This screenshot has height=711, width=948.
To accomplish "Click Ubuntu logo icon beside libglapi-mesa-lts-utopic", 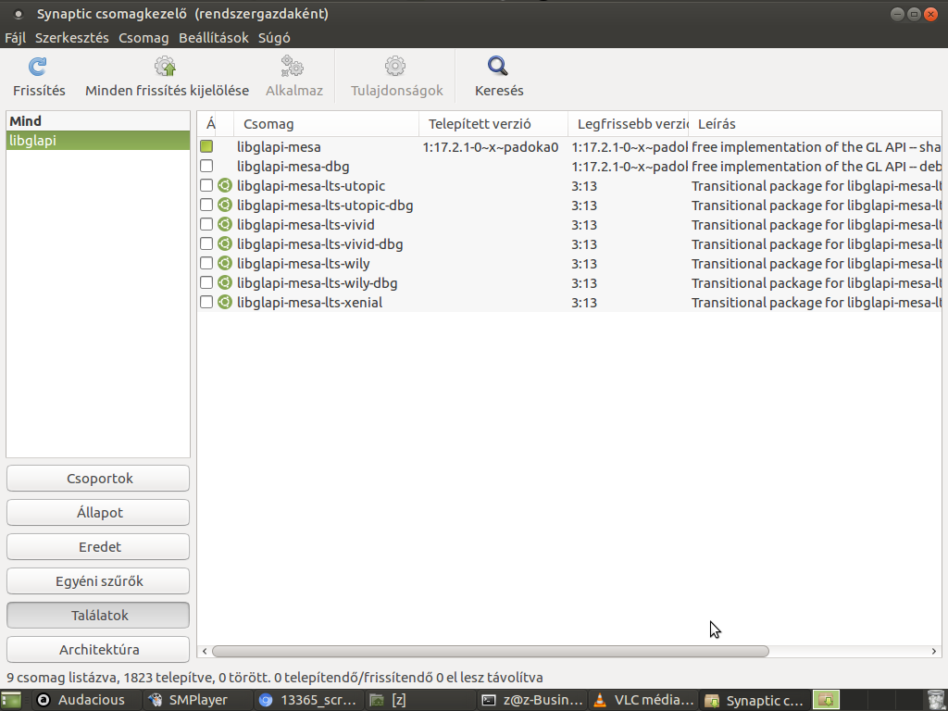I will coord(225,185).
